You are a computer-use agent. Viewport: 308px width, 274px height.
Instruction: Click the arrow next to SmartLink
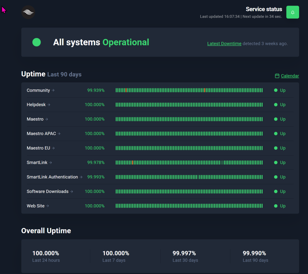click(x=51, y=162)
